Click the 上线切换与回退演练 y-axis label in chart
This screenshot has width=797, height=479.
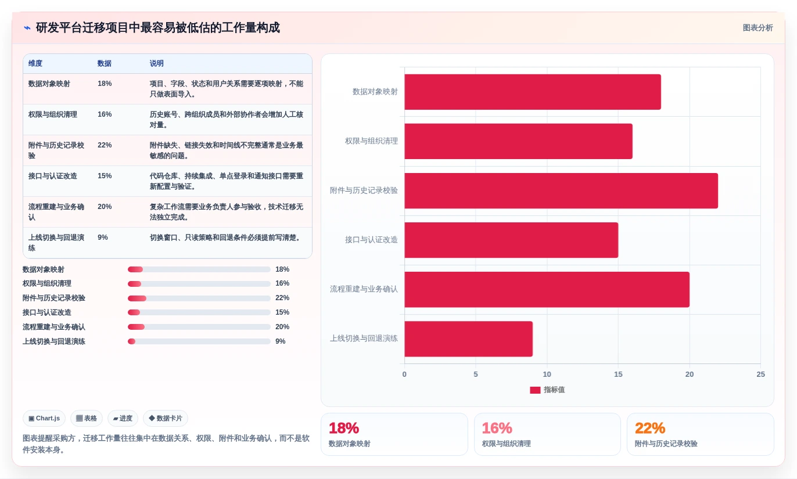click(x=364, y=338)
